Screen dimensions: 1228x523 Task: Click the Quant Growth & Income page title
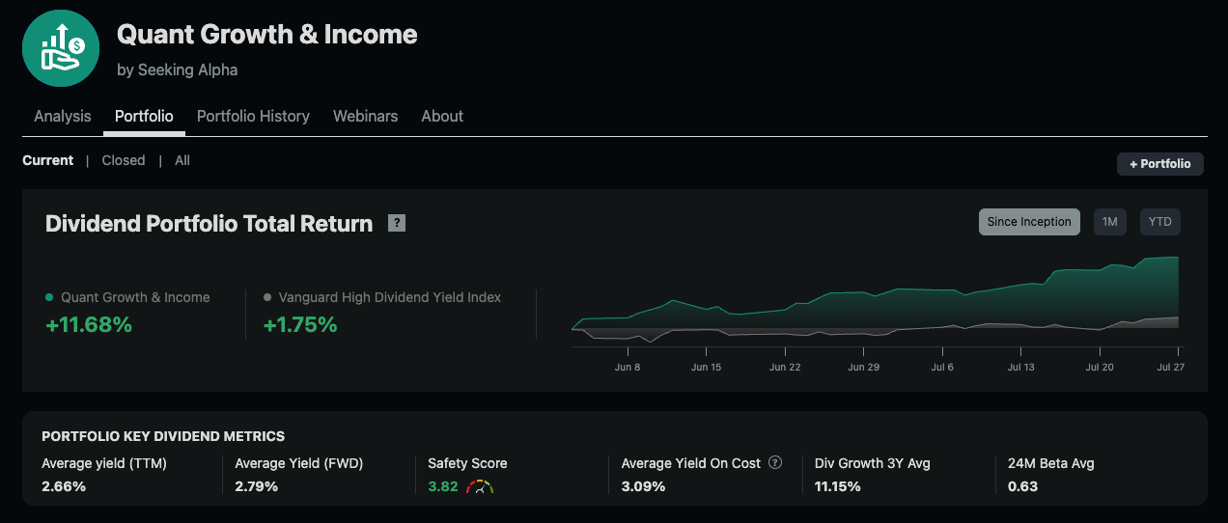[x=267, y=35]
